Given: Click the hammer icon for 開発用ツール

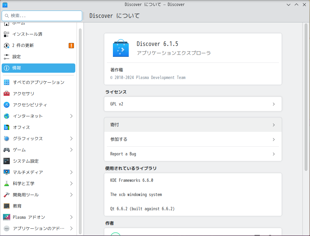Looking at the screenshot, I should pos(7,195).
